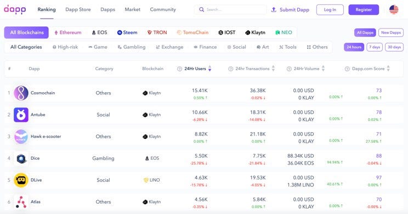The width and height of the screenshot is (408, 214).
Task: Open the Market nav item
Action: pos(133,10)
